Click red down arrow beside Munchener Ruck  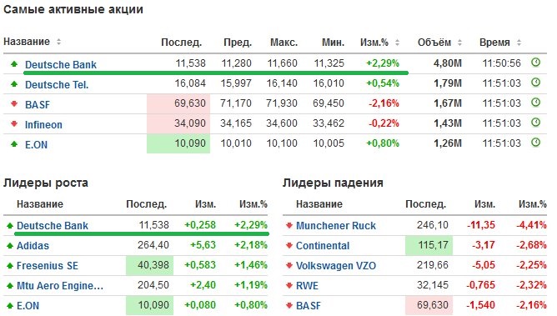[x=289, y=225]
